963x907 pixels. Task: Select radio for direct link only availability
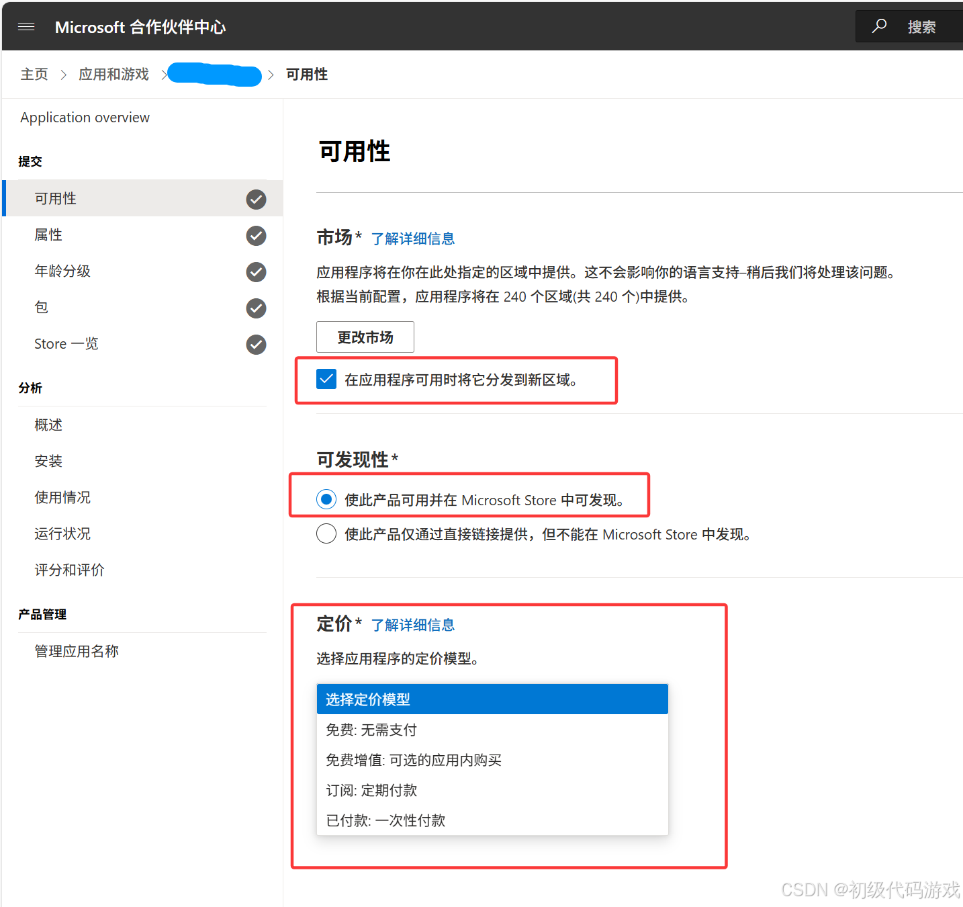pos(326,533)
